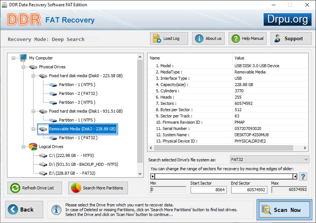Click the Disk1 hard disk icon
Viewport: 316px width, 223px height.
(x=43, y=111)
